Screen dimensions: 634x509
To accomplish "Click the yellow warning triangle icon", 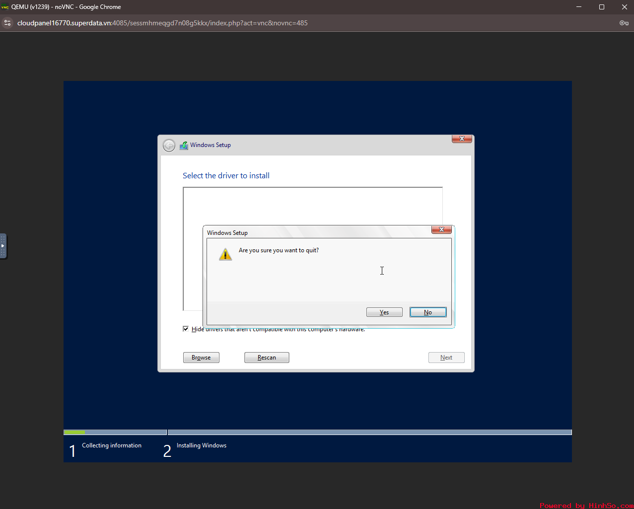I will coord(225,254).
